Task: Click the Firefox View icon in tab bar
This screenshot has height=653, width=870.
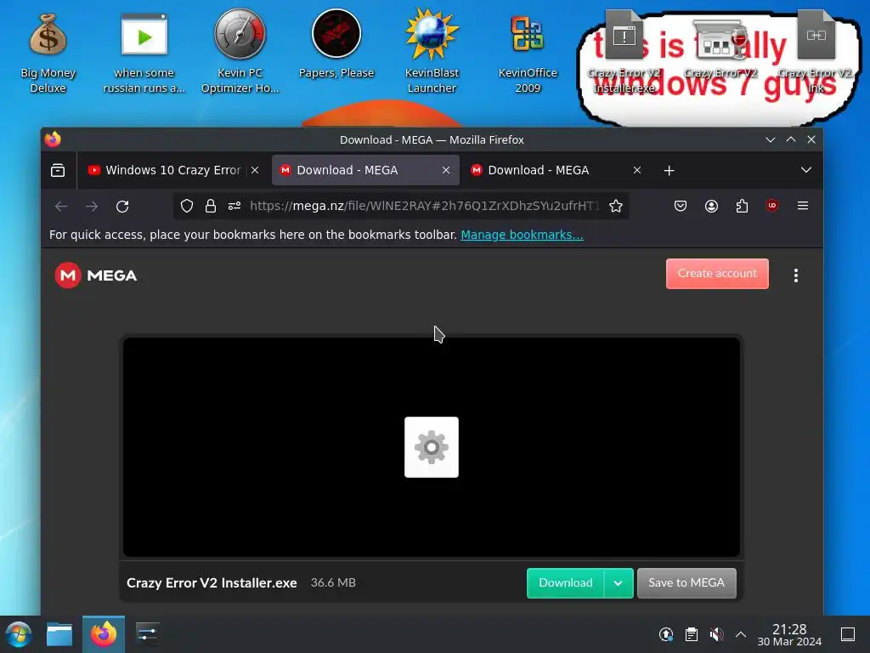Action: [x=58, y=170]
